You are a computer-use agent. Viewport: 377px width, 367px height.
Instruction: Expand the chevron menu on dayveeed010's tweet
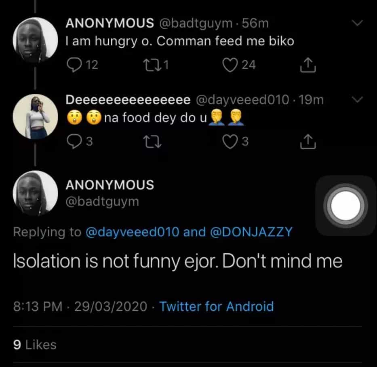(x=358, y=99)
